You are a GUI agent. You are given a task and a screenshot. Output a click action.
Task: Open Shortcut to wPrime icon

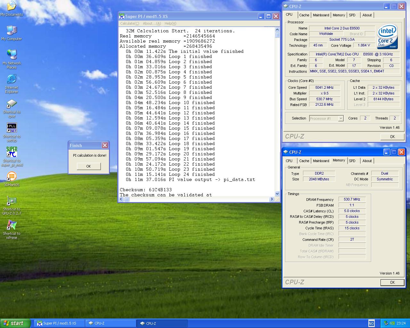coord(12,230)
